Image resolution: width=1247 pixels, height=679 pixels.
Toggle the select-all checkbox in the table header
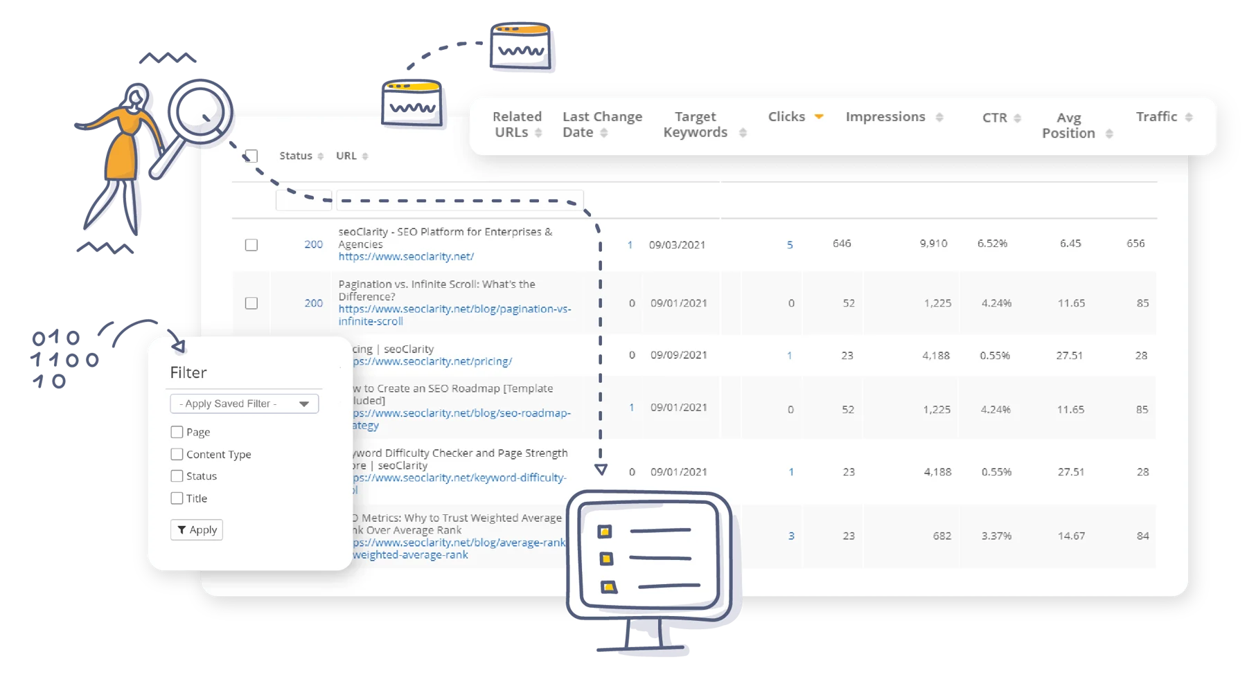251,156
